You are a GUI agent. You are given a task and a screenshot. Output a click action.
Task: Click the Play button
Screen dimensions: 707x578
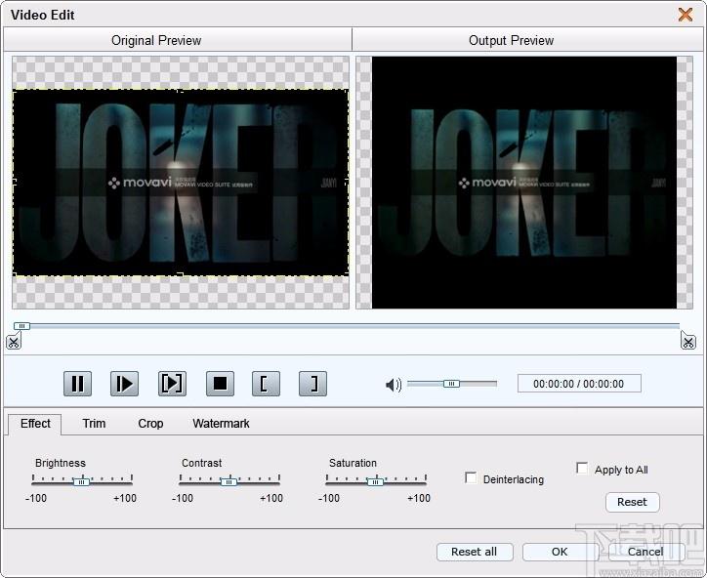124,384
